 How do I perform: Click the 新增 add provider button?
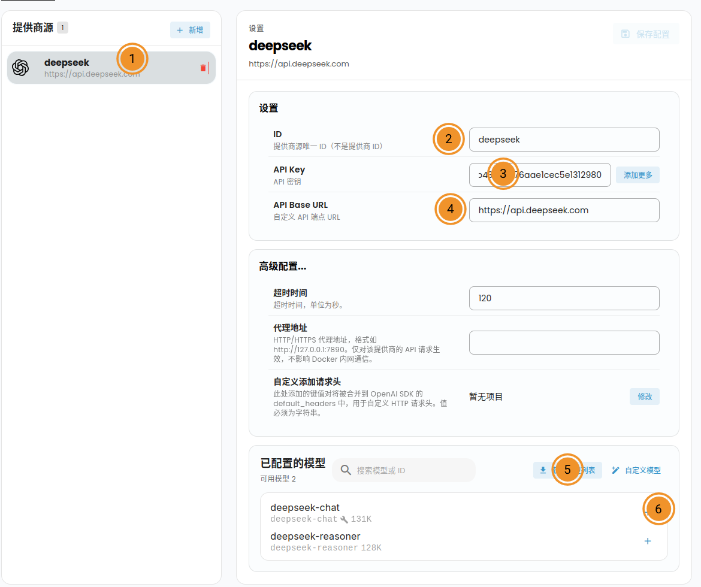coord(190,30)
